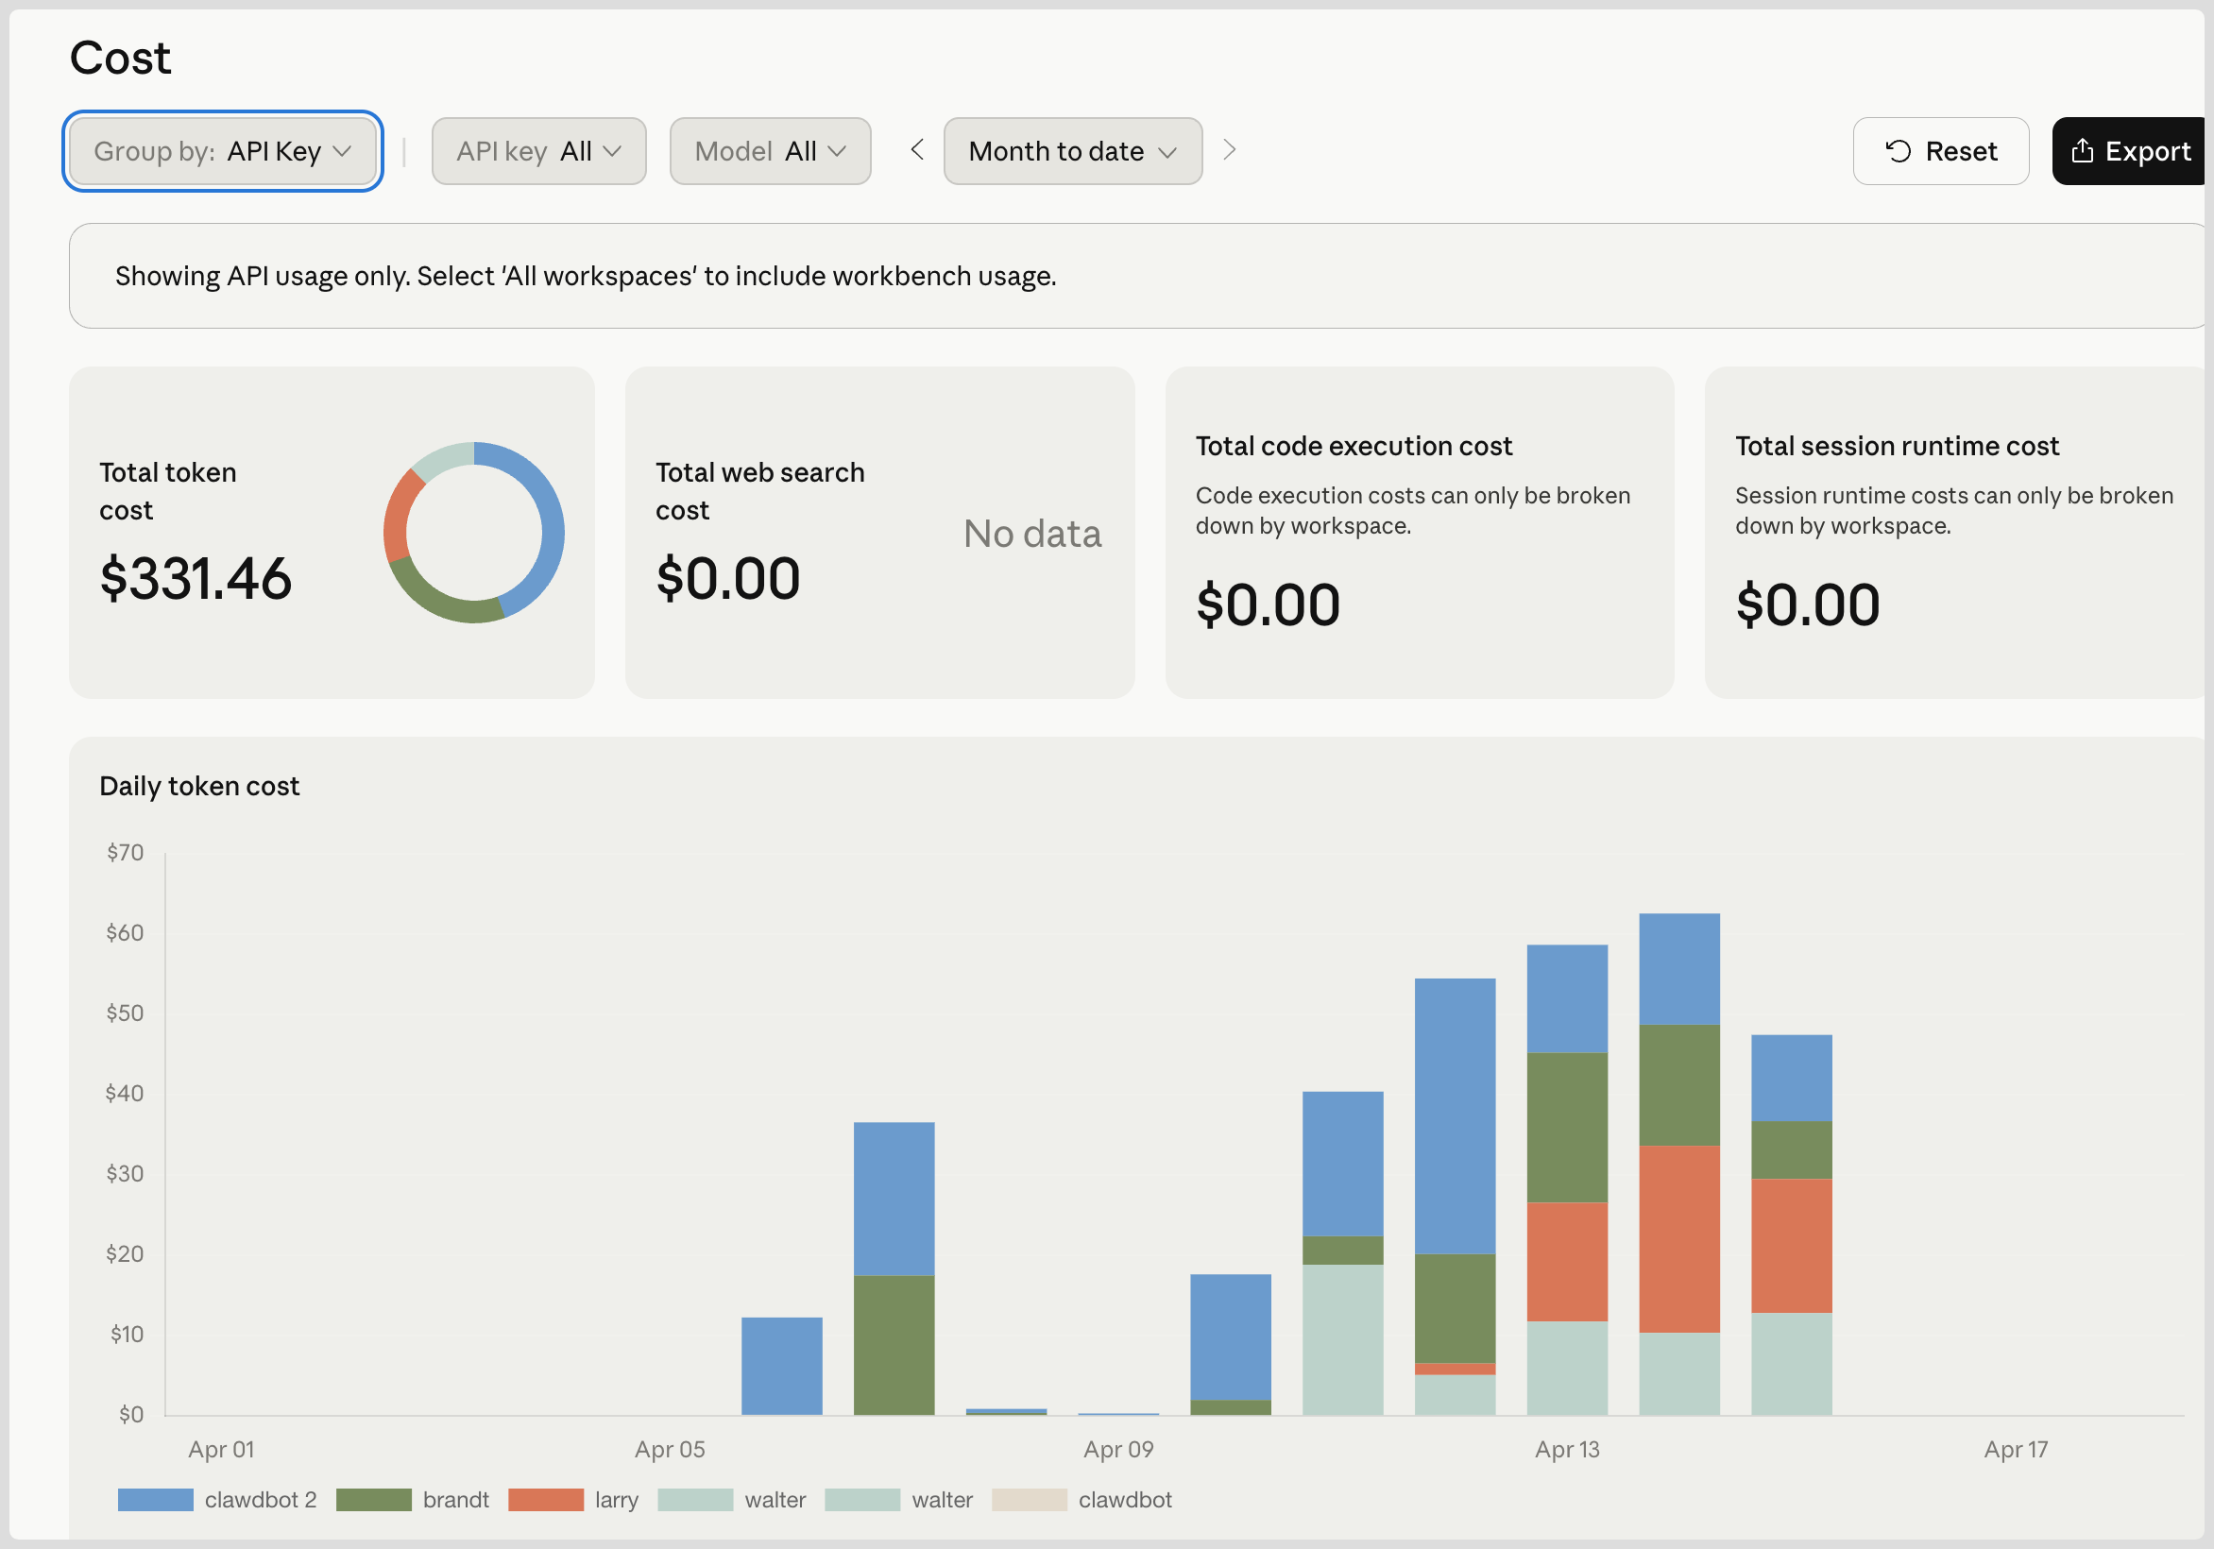Click the Reset circular arrow icon
Viewport: 2214px width, 1549px height.
1898,151
